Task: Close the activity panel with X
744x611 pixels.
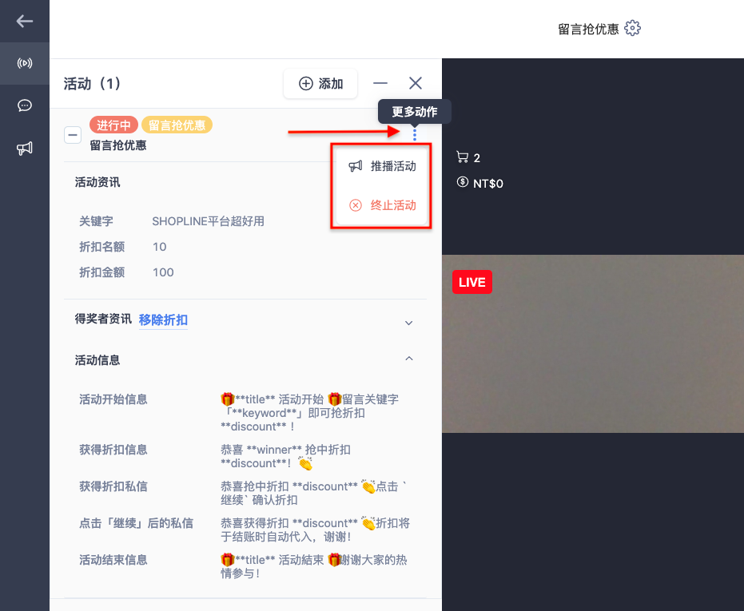Action: click(416, 84)
